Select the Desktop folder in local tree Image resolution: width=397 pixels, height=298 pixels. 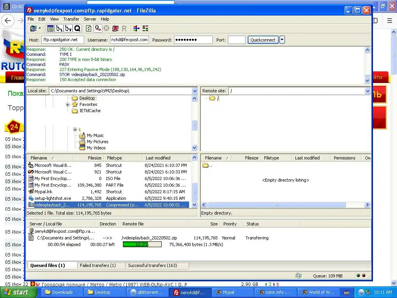(87, 98)
